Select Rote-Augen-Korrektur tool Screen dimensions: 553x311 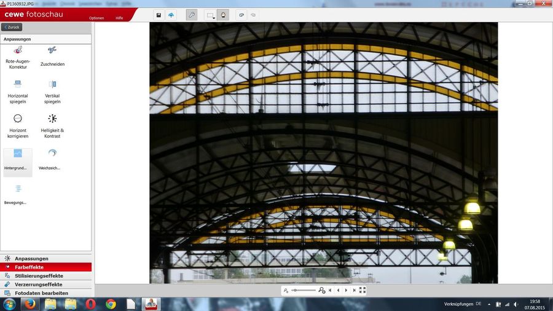(18, 58)
